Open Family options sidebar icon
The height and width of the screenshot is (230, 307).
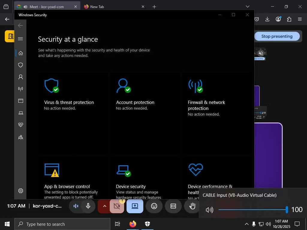click(x=21, y=137)
